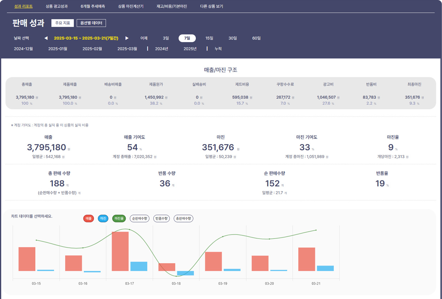Viewport: 442px width, 299px height.
Task: Choose the 2024년 year filter
Action: [162, 49]
